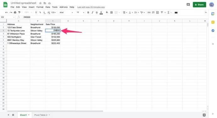This screenshot has height=118, width=217.
Task: Open the Borders tool
Action: pyautogui.click(x=111, y=13)
